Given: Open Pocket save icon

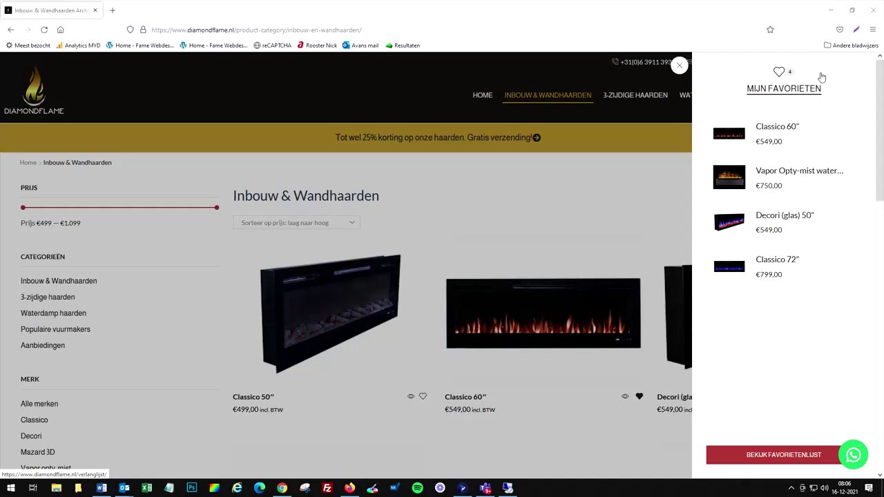Looking at the screenshot, I should (840, 30).
